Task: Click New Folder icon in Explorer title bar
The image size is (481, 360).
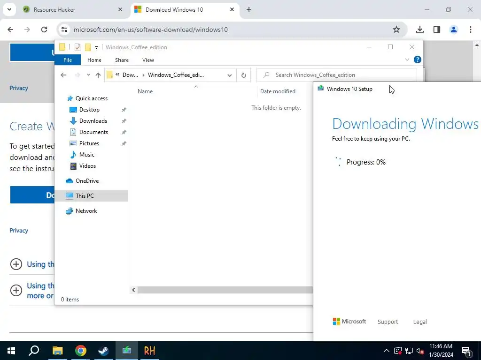Action: (88, 47)
